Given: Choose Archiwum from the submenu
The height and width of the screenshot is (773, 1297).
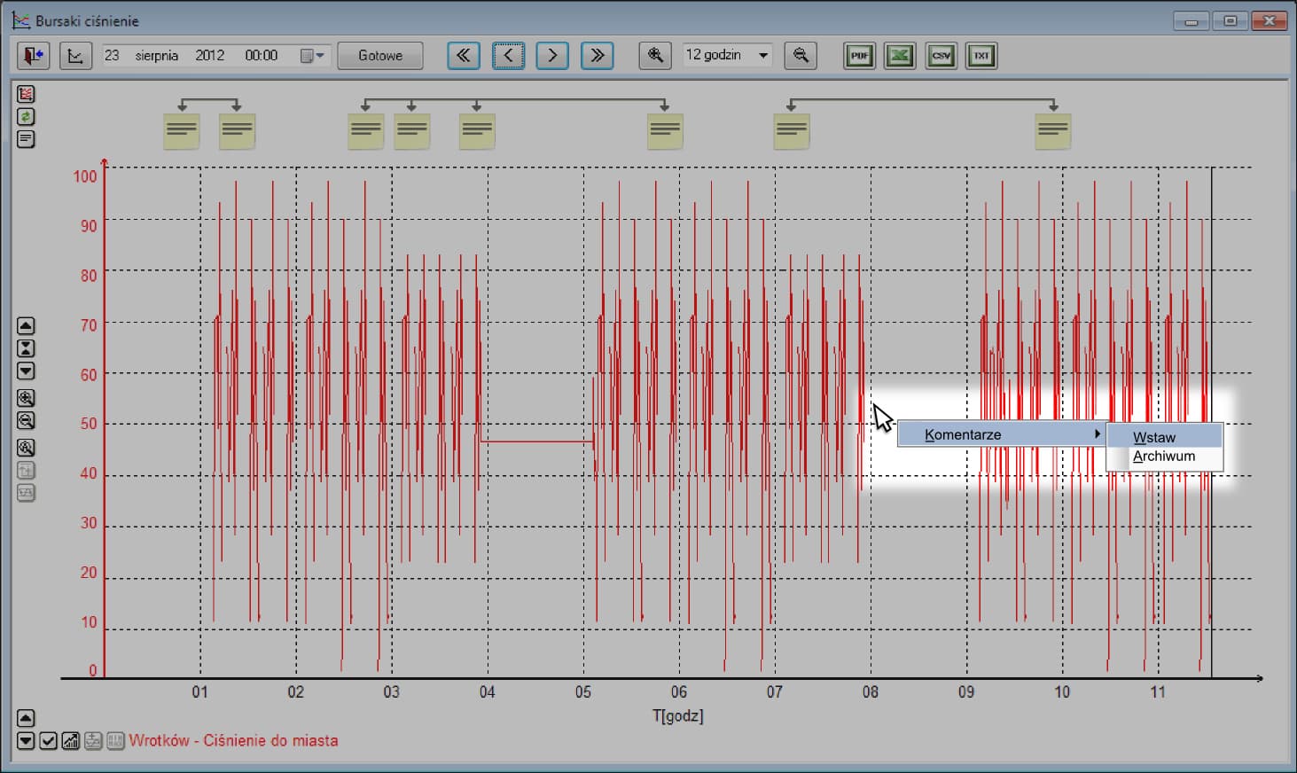Looking at the screenshot, I should coord(1165,457).
